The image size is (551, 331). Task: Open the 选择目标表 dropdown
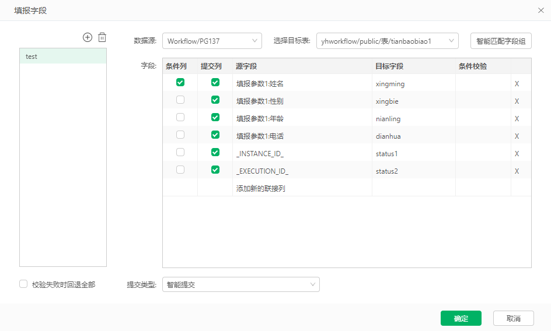pyautogui.click(x=387, y=41)
